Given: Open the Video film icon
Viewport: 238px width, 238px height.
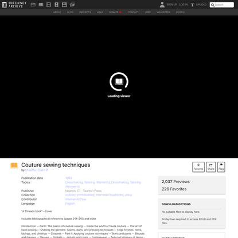Looking at the screenshot, I should 49,5.
